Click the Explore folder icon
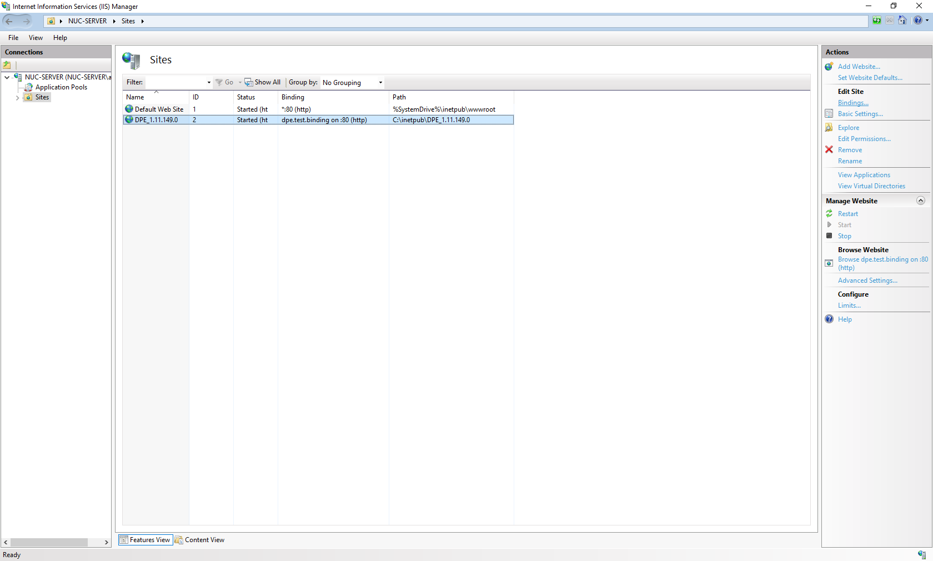Image resolution: width=933 pixels, height=561 pixels. coord(829,128)
